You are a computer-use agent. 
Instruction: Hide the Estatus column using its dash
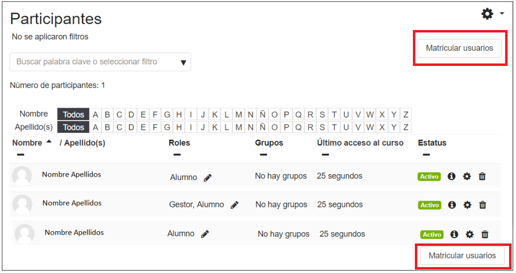point(426,154)
